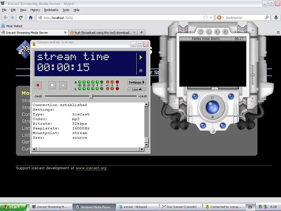Open the URL history dropdown arrow

[x=211, y=18]
